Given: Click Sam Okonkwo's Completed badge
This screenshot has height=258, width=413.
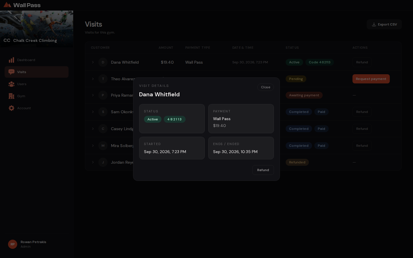Looking at the screenshot, I should (299, 112).
